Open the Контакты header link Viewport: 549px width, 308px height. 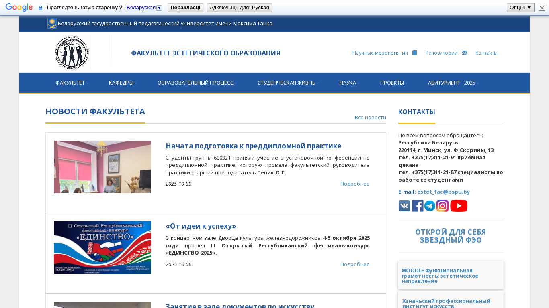click(486, 53)
